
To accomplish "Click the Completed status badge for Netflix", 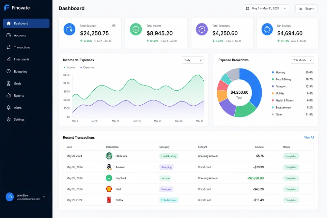I will pos(291,200).
